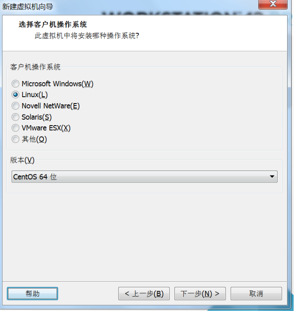The image size is (294, 311).
Task: Close the new virtual machine wizard window
Action: pos(273,4)
